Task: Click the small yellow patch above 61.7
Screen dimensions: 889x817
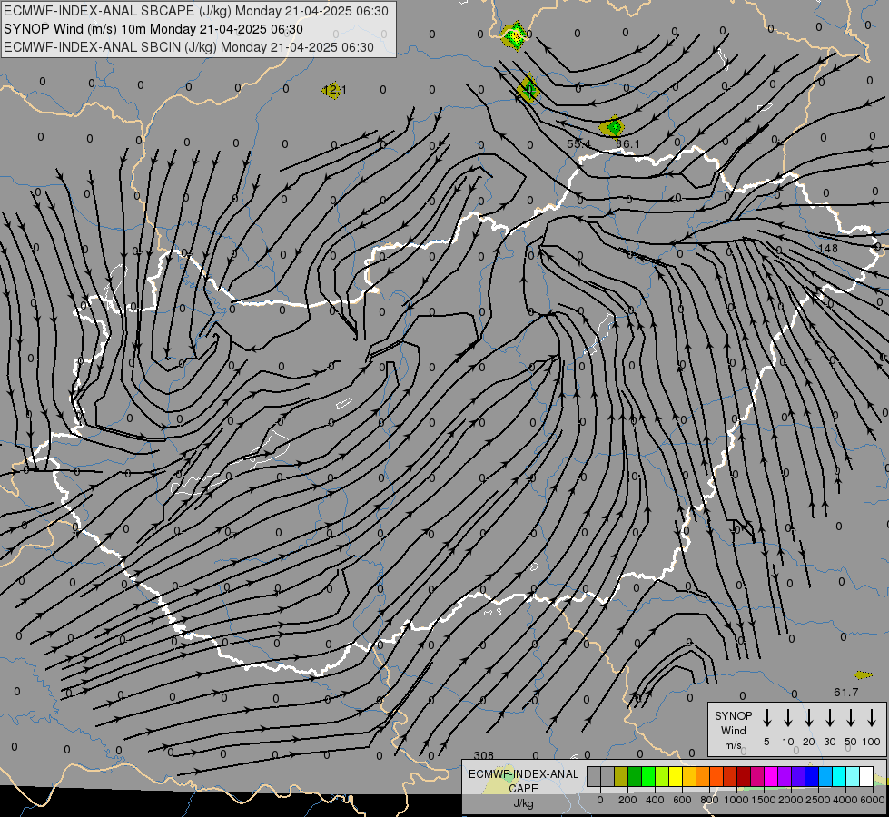Action: click(864, 674)
